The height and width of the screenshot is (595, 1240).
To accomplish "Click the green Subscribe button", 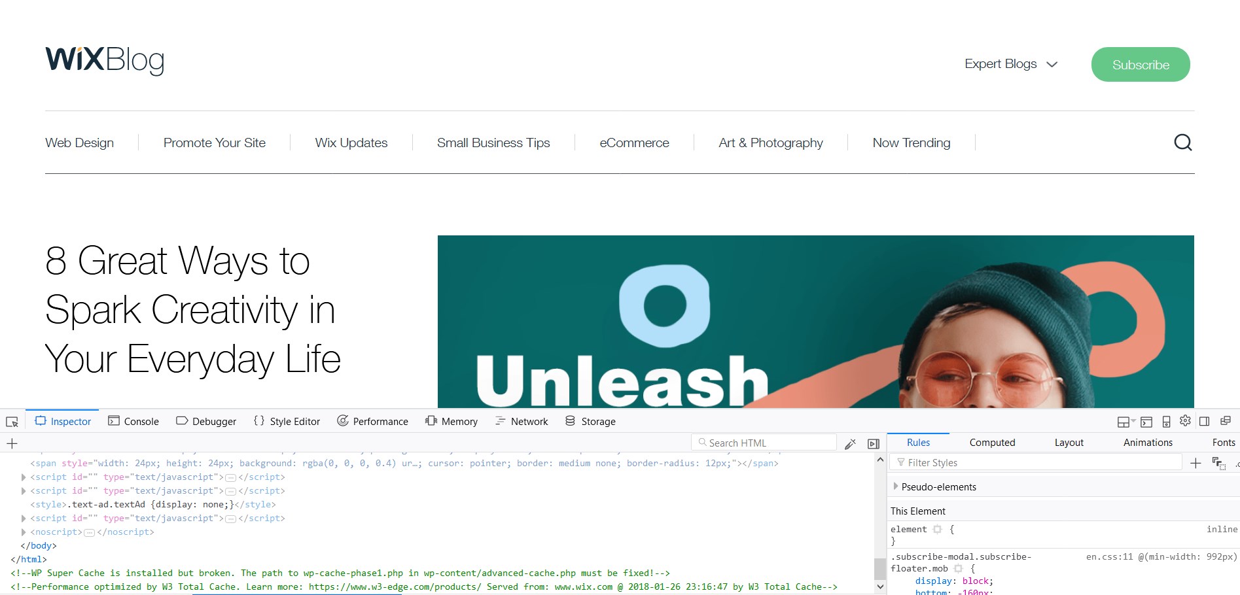I will (x=1141, y=65).
